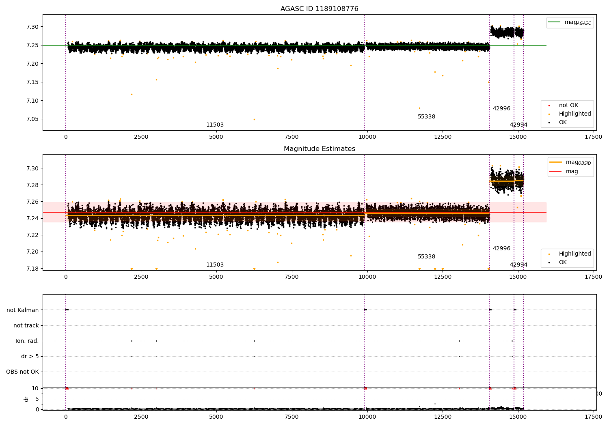
Task: Click obsid label 42996 in Magnitude Estimates plot
Action: pos(501,249)
